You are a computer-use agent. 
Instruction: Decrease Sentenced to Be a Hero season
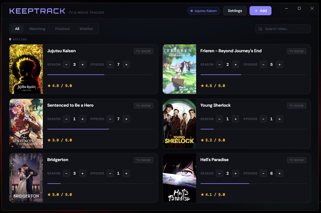[x=66, y=119]
